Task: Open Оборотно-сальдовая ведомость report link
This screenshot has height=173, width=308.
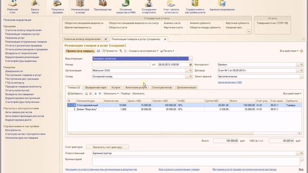Action: (x=84, y=23)
